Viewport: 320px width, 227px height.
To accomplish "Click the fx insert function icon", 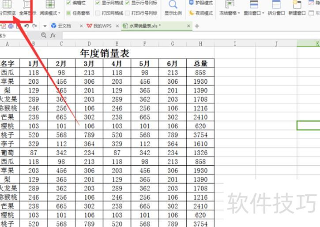I will (53, 35).
